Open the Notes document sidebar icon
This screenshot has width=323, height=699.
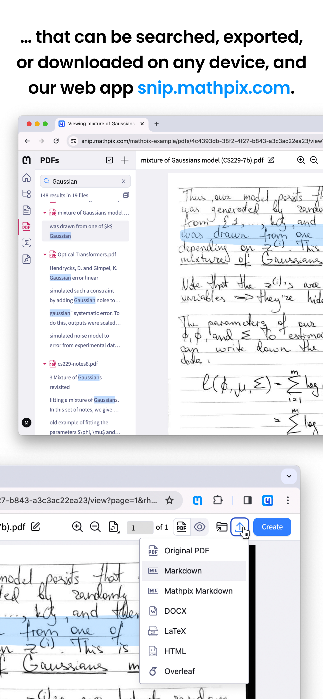26,210
